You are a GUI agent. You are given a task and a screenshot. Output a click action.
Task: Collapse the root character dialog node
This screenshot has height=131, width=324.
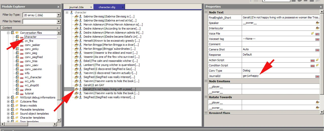tap(67, 12)
